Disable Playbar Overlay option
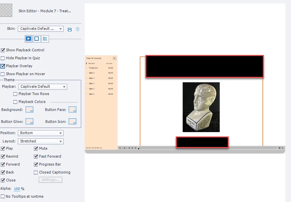 (3, 66)
